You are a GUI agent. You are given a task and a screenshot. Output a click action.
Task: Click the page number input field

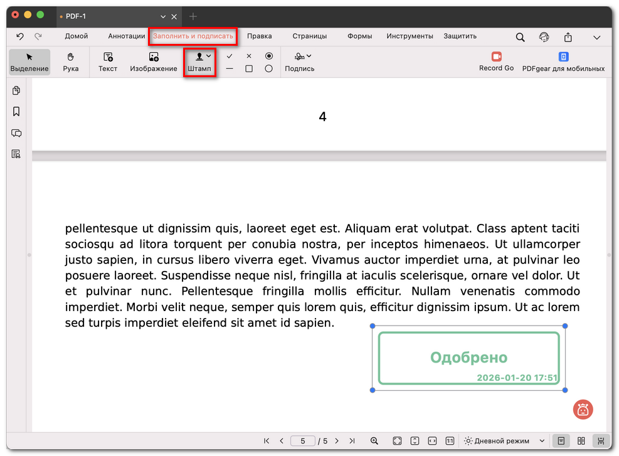[303, 440]
